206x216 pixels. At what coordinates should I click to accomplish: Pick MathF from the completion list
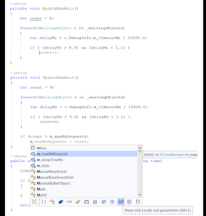(x=84, y=195)
